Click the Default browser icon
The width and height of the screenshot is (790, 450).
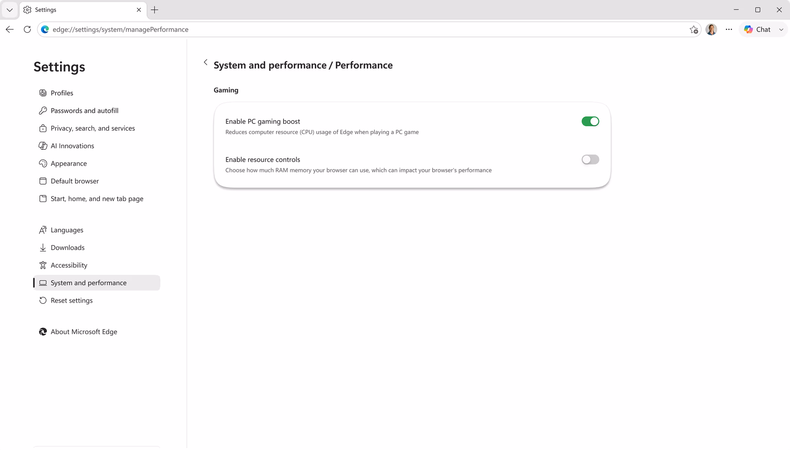43,181
